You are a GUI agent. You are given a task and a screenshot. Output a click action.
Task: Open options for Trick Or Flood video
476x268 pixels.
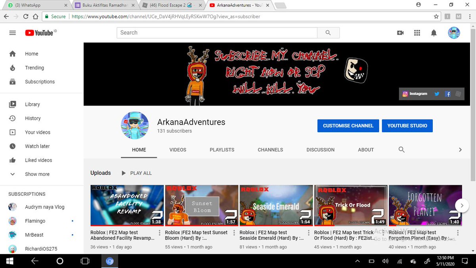click(x=384, y=233)
